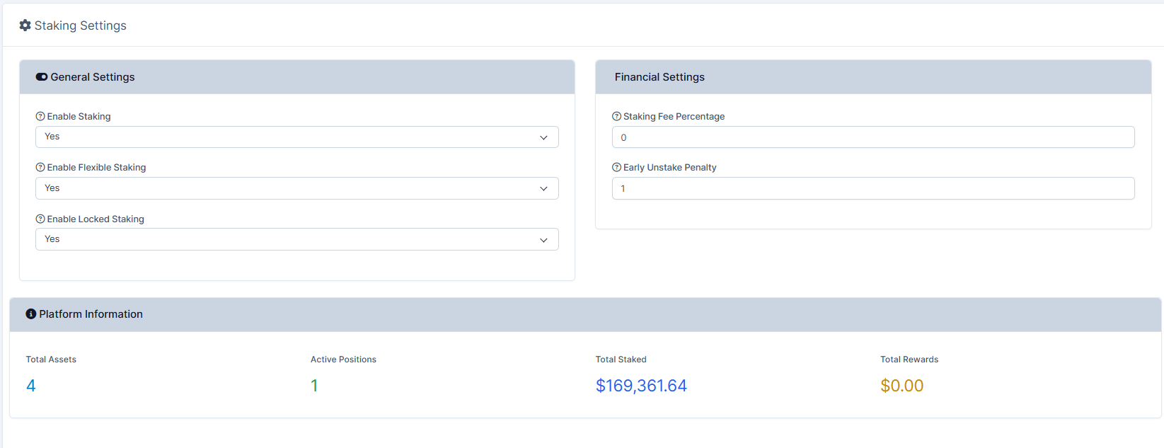The image size is (1164, 448).
Task: Click the Total Assets count value
Action: (31, 386)
